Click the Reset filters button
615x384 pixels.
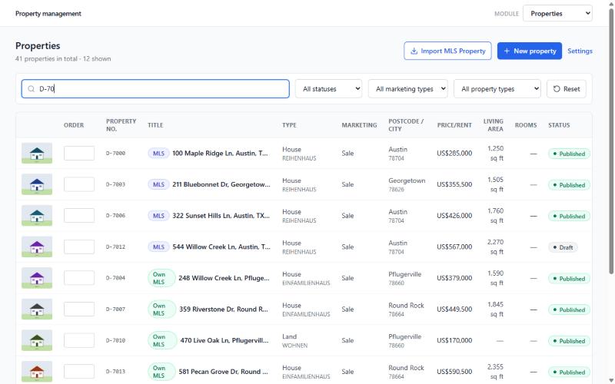567,89
